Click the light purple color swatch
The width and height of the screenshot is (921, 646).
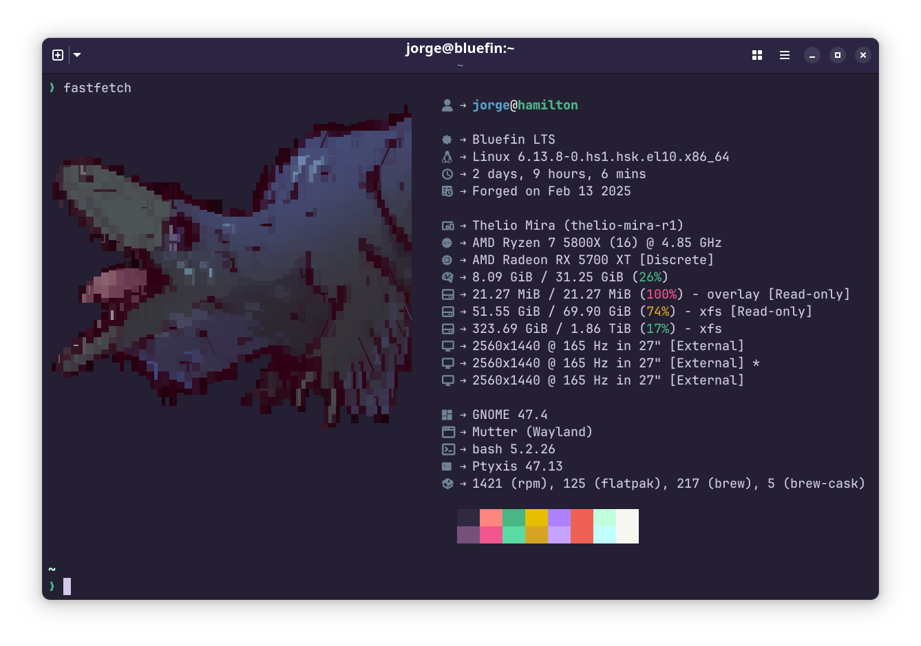[x=559, y=535]
